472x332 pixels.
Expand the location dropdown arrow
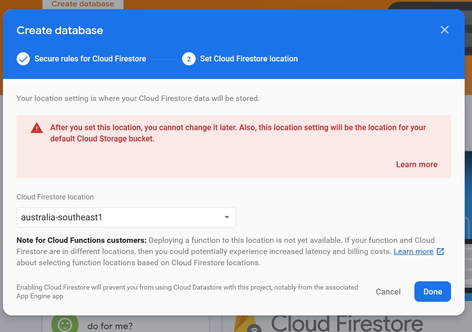tap(227, 217)
